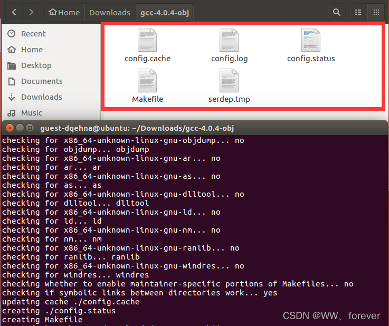Select the serdep.tmp file icon
This screenshot has height=326, width=389.
tap(229, 81)
